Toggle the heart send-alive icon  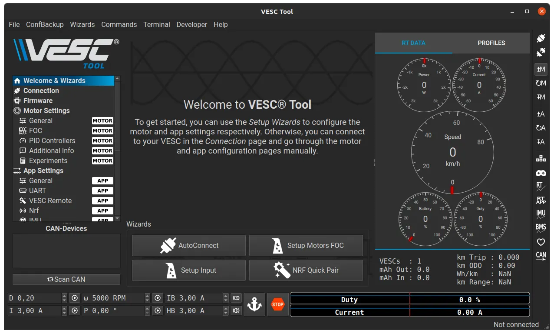point(541,242)
